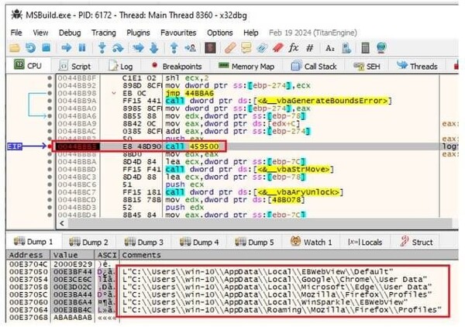Click the disassembly horizontal scrollbar left arrow

point(62,223)
